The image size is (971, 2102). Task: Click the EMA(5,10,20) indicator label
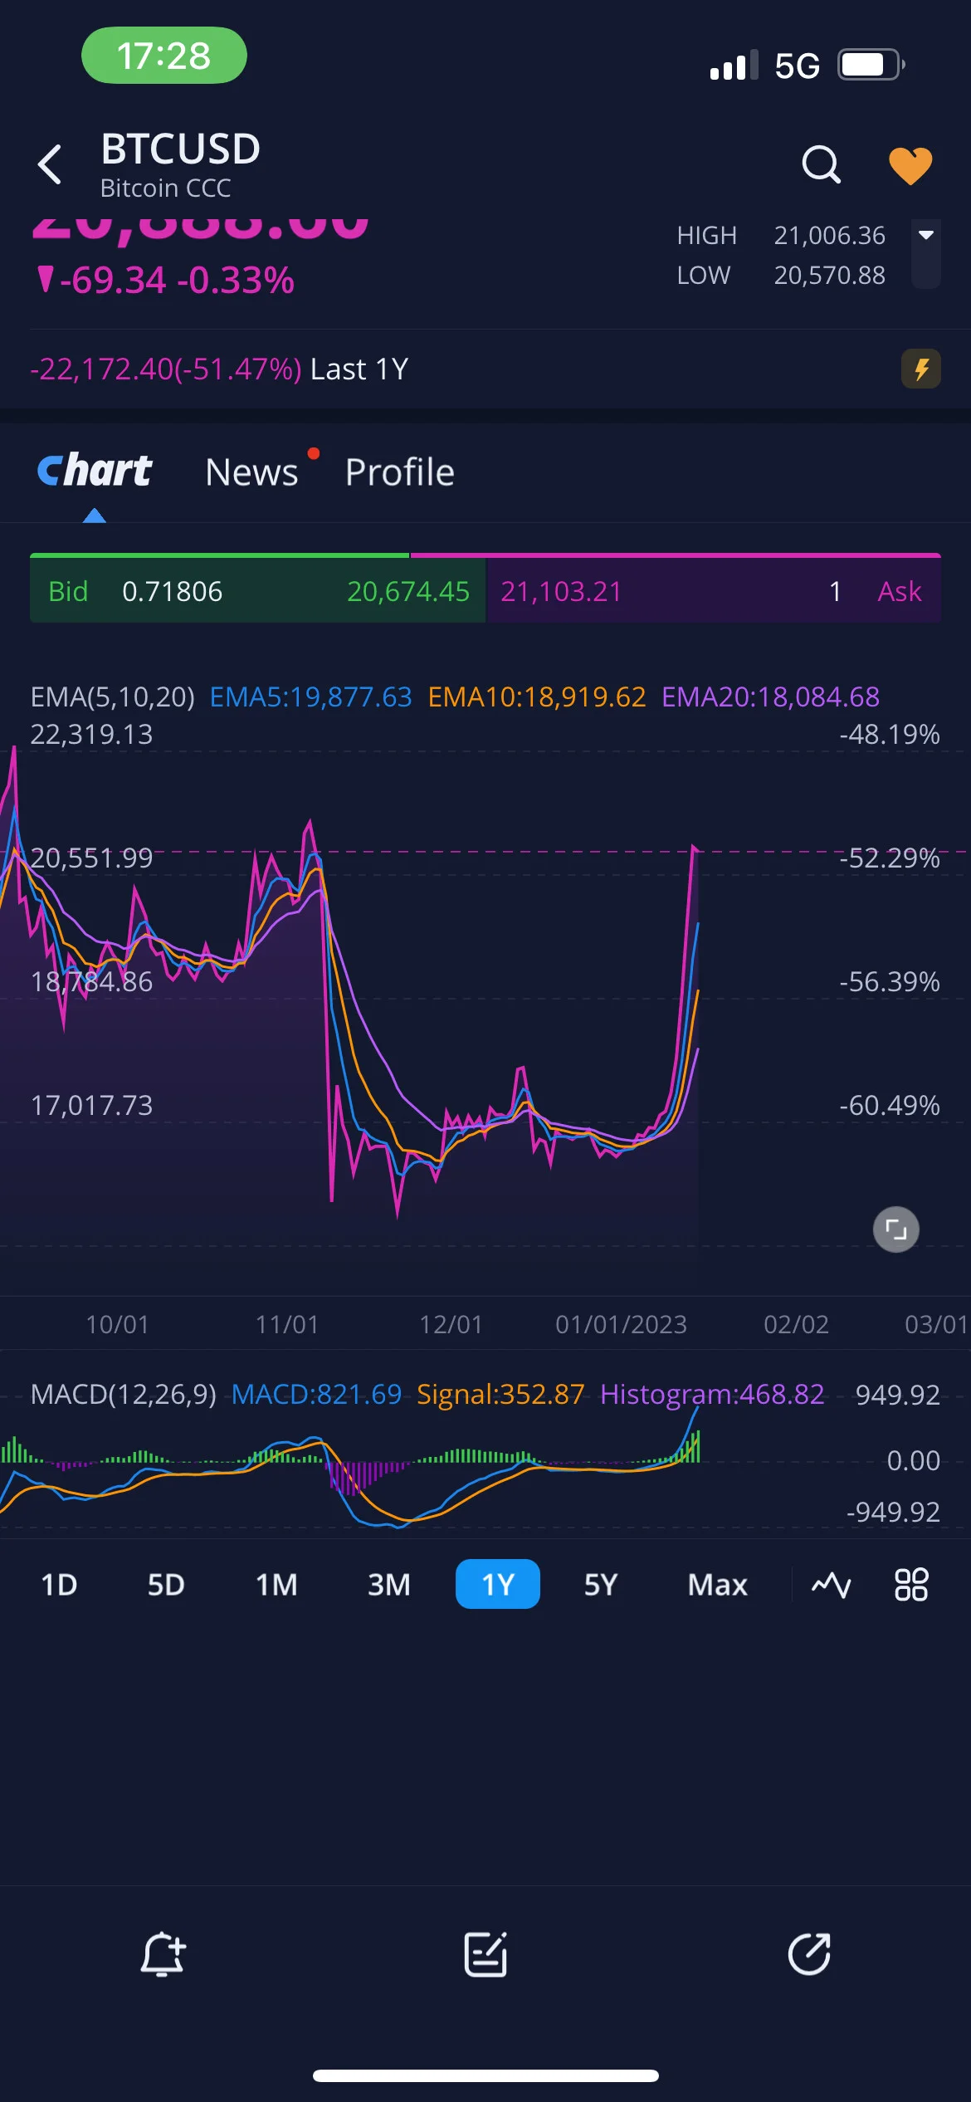(x=113, y=697)
